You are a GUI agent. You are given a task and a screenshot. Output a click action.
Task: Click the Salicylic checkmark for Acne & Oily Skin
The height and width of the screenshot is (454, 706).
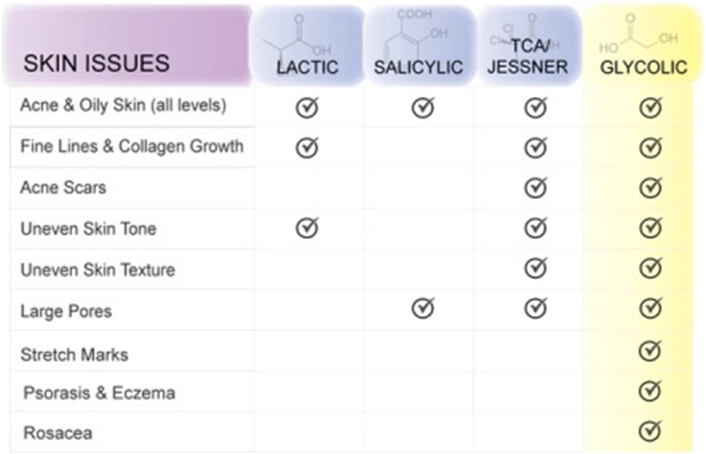422,108
